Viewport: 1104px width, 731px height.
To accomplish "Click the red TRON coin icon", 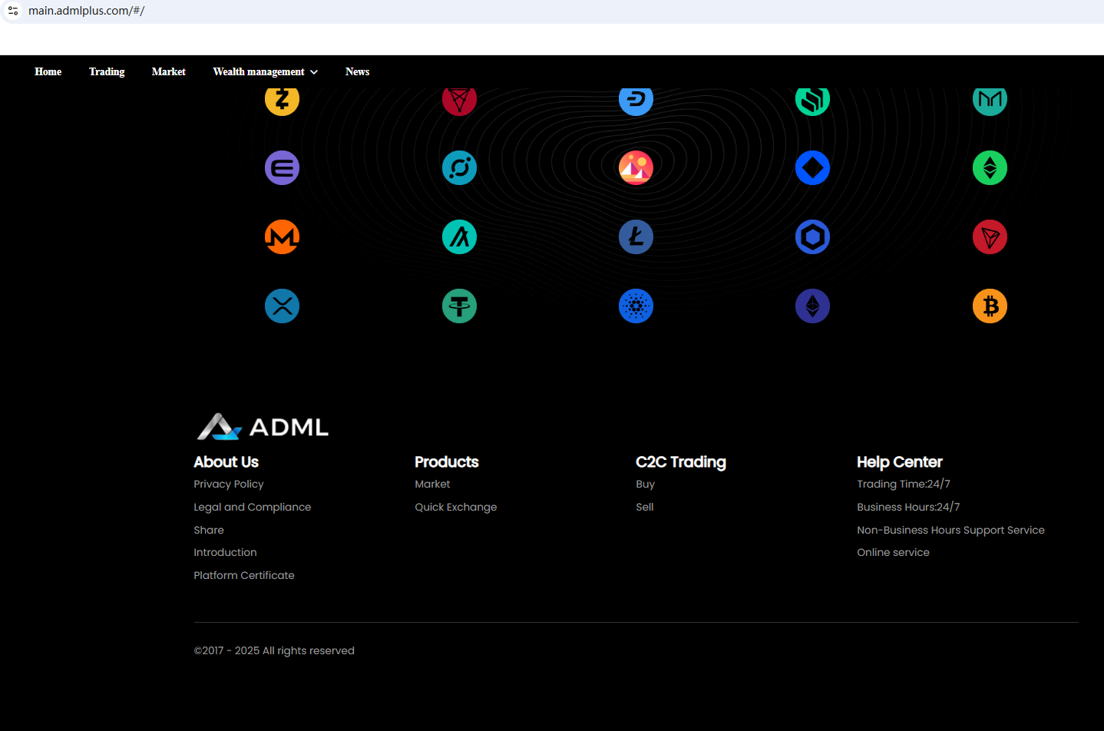I will [990, 237].
